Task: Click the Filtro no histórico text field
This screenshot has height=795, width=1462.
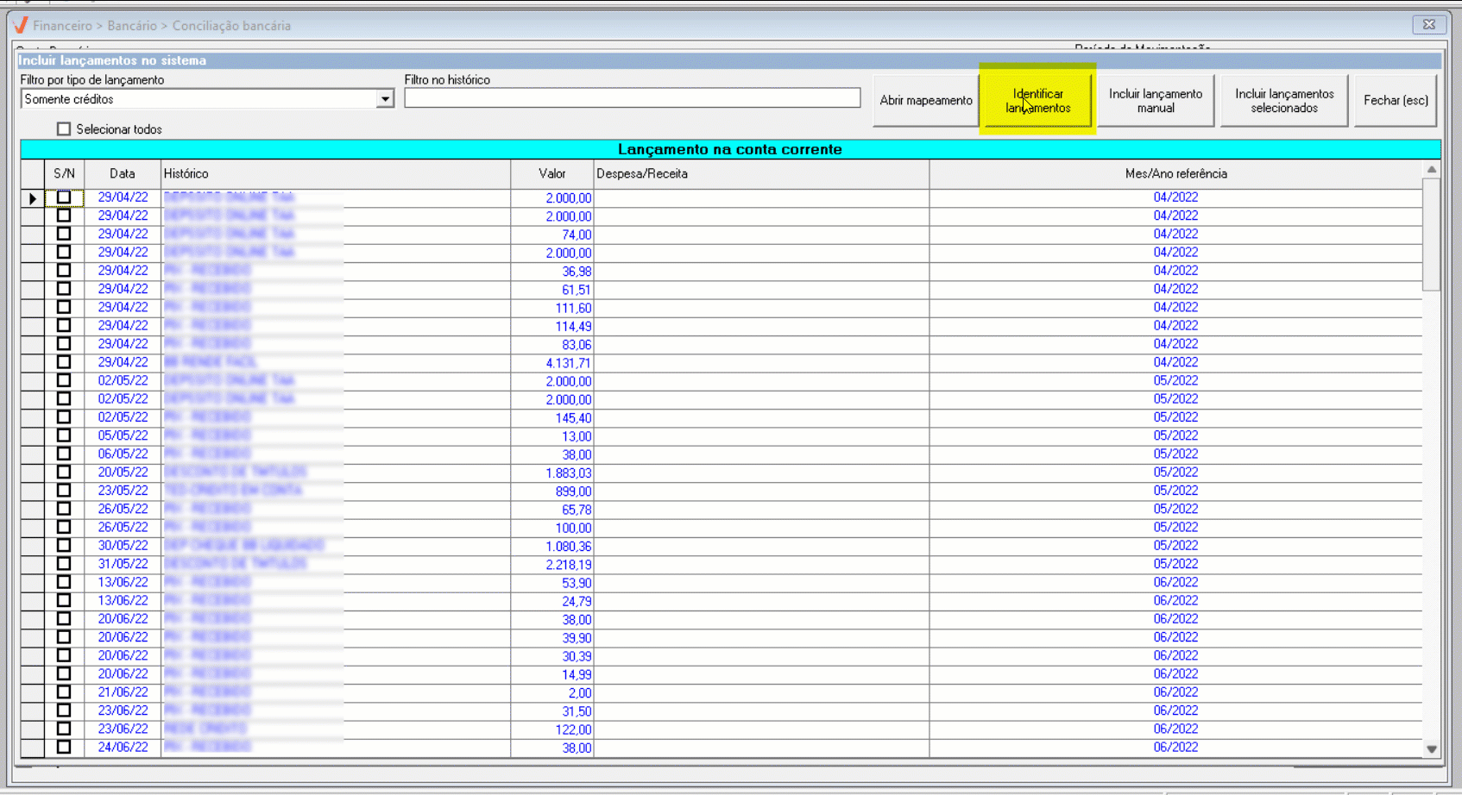Action: point(632,98)
